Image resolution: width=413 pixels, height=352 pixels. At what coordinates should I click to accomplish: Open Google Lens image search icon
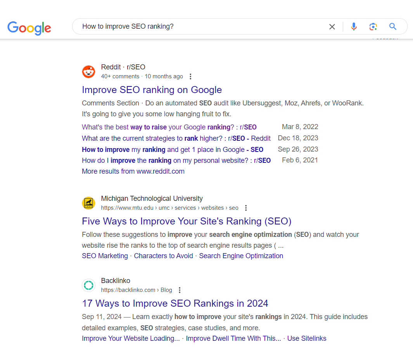(x=373, y=27)
